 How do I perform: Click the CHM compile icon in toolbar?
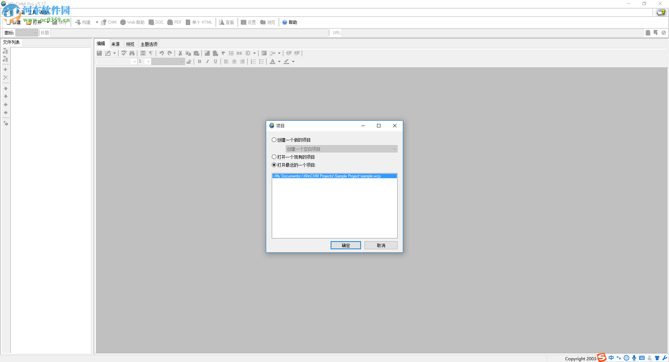coord(108,22)
